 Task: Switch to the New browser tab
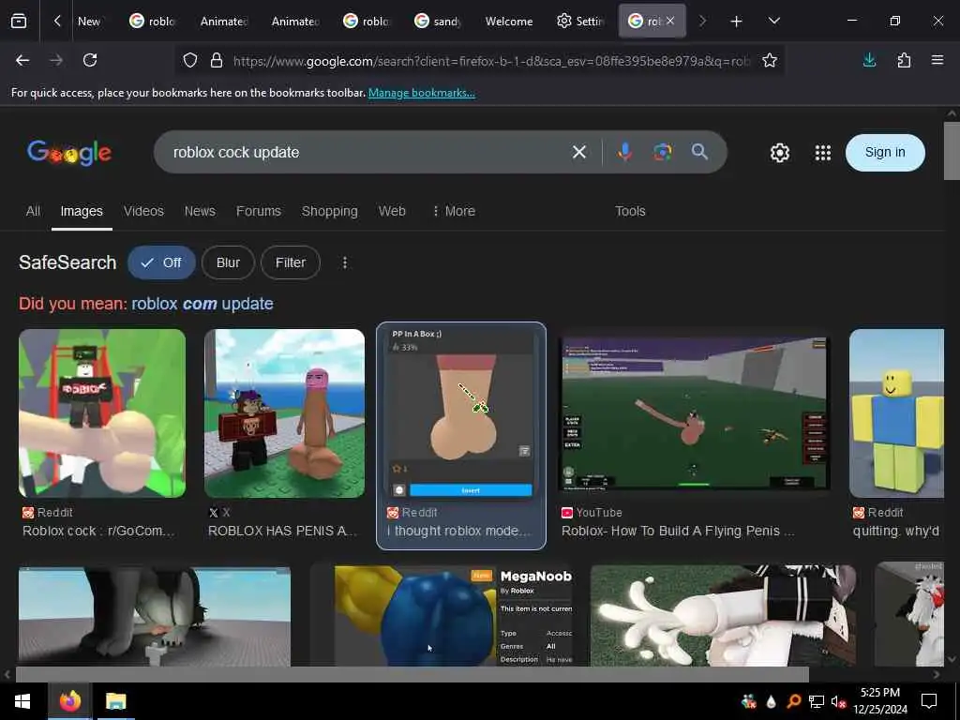(x=89, y=22)
